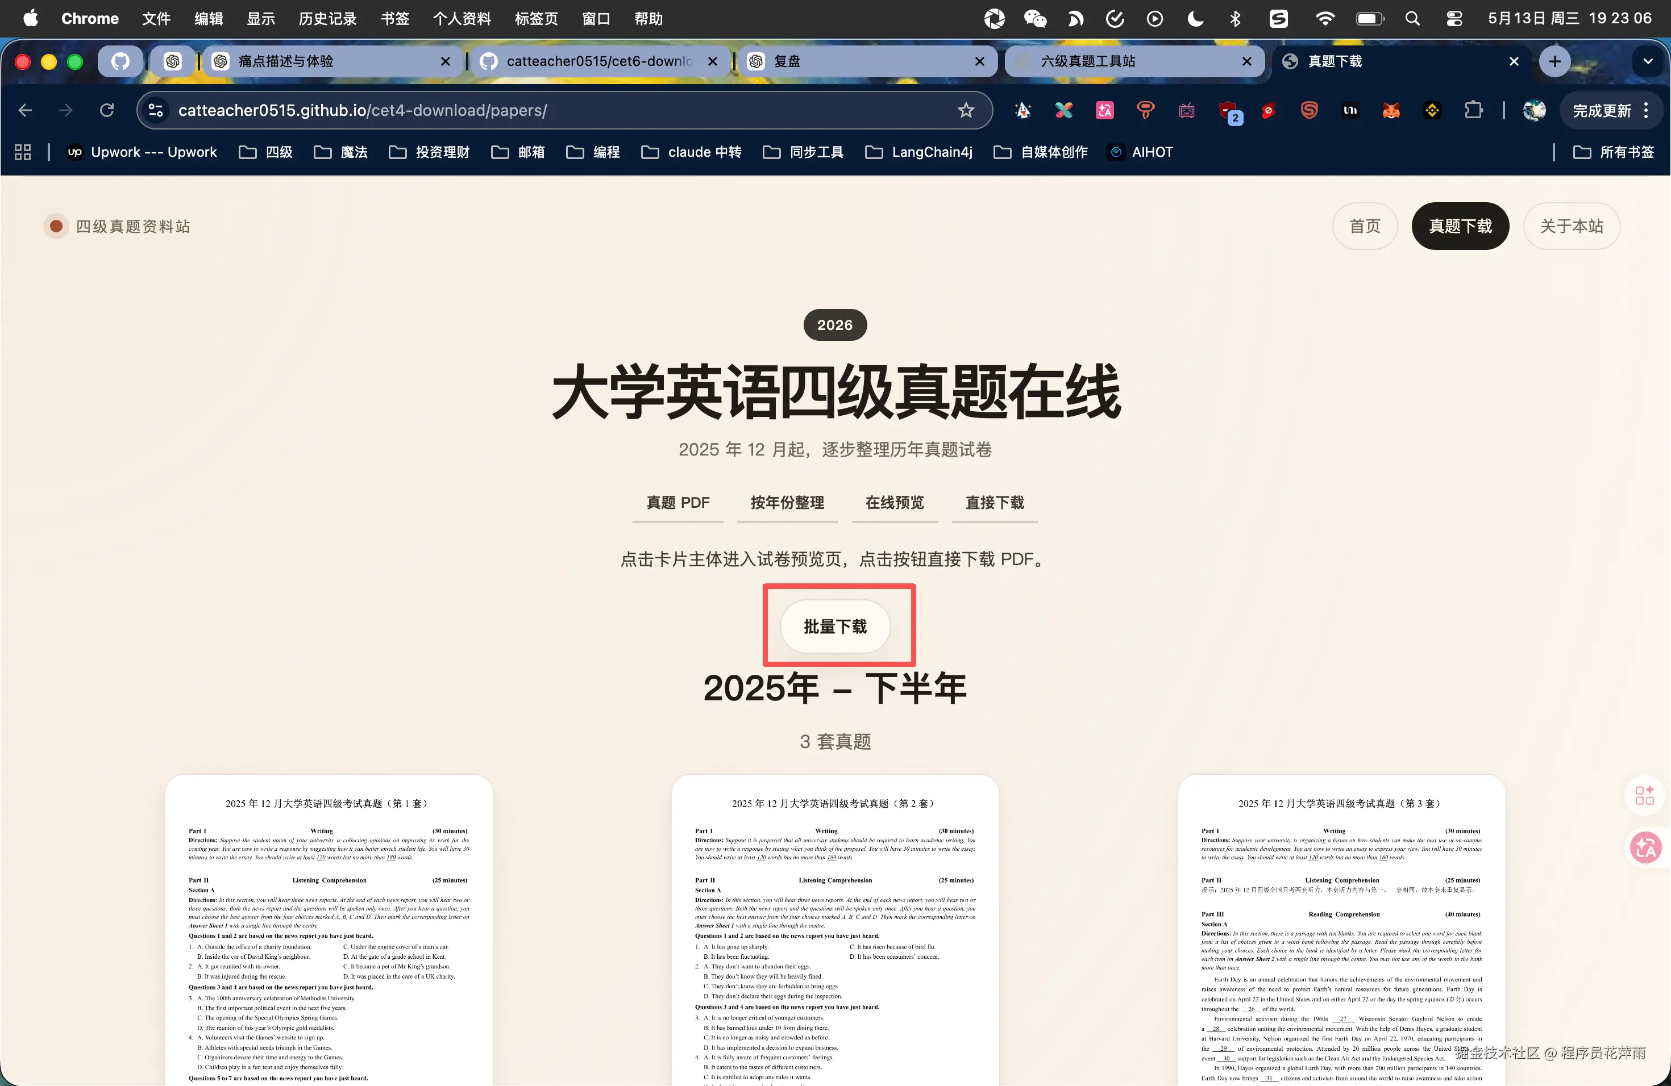Viewport: 1671px width, 1086px height.
Task: Click the 2026 badge
Action: 835,325
